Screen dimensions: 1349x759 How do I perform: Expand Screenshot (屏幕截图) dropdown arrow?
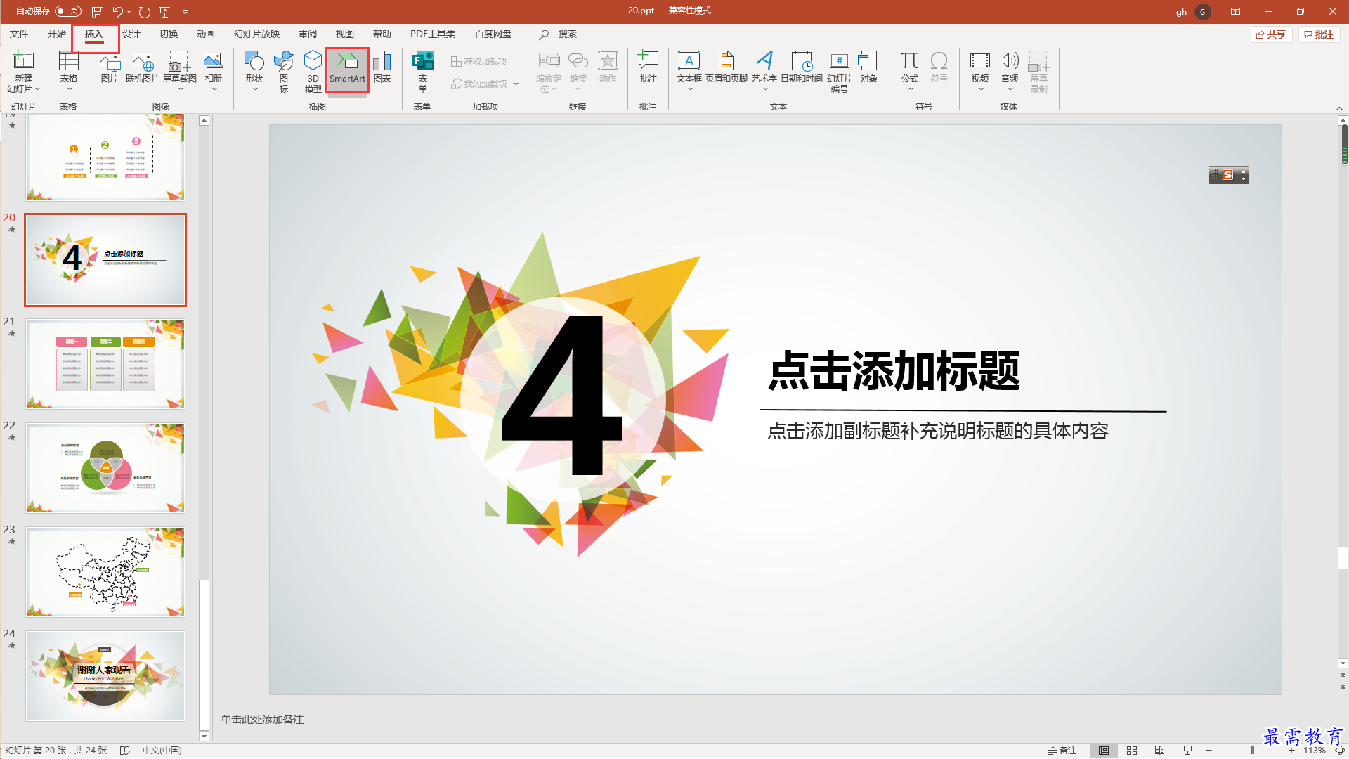point(181,89)
